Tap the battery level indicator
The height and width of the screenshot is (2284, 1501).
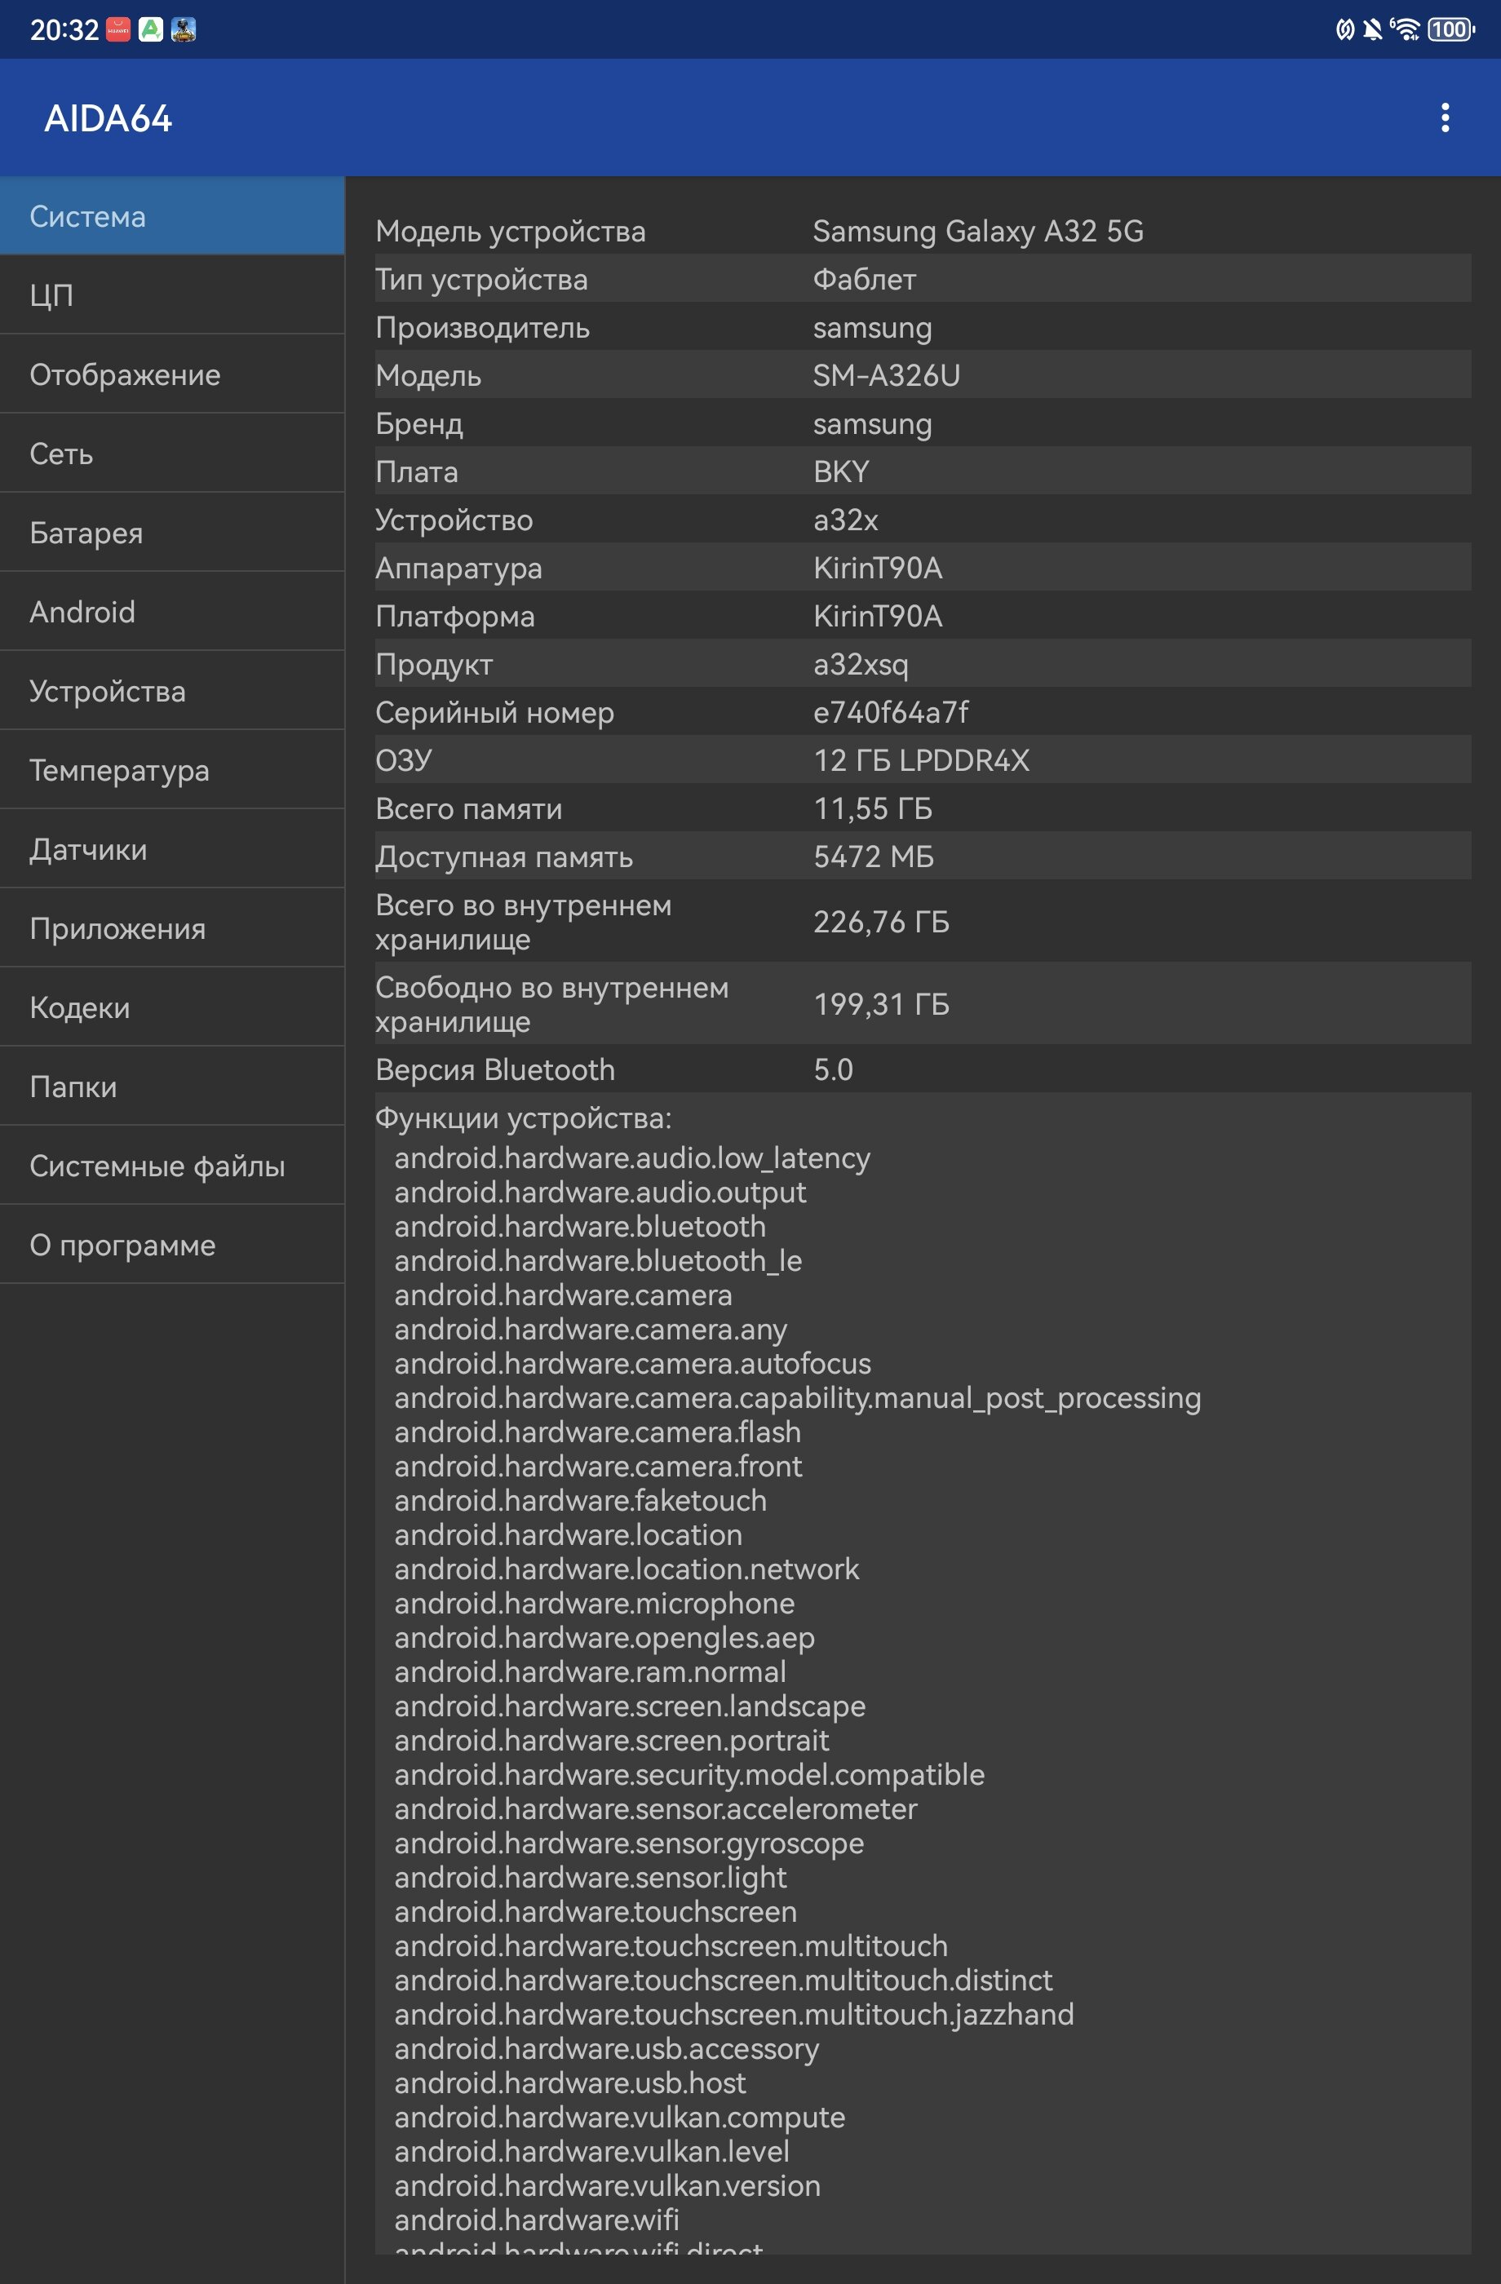(x=1450, y=29)
